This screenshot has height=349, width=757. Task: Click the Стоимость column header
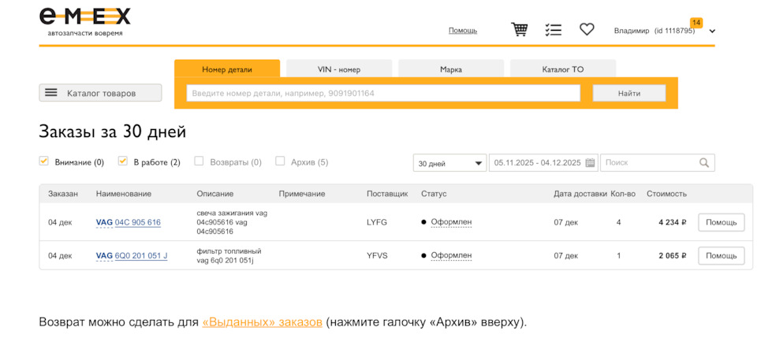point(667,194)
